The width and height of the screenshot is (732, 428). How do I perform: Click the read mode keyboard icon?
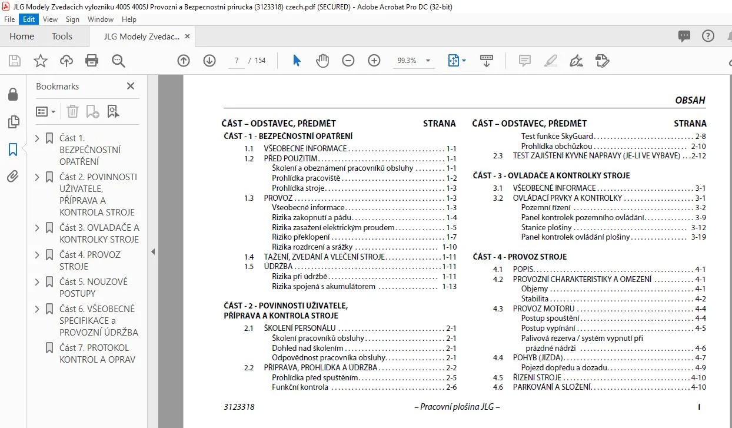click(x=487, y=61)
